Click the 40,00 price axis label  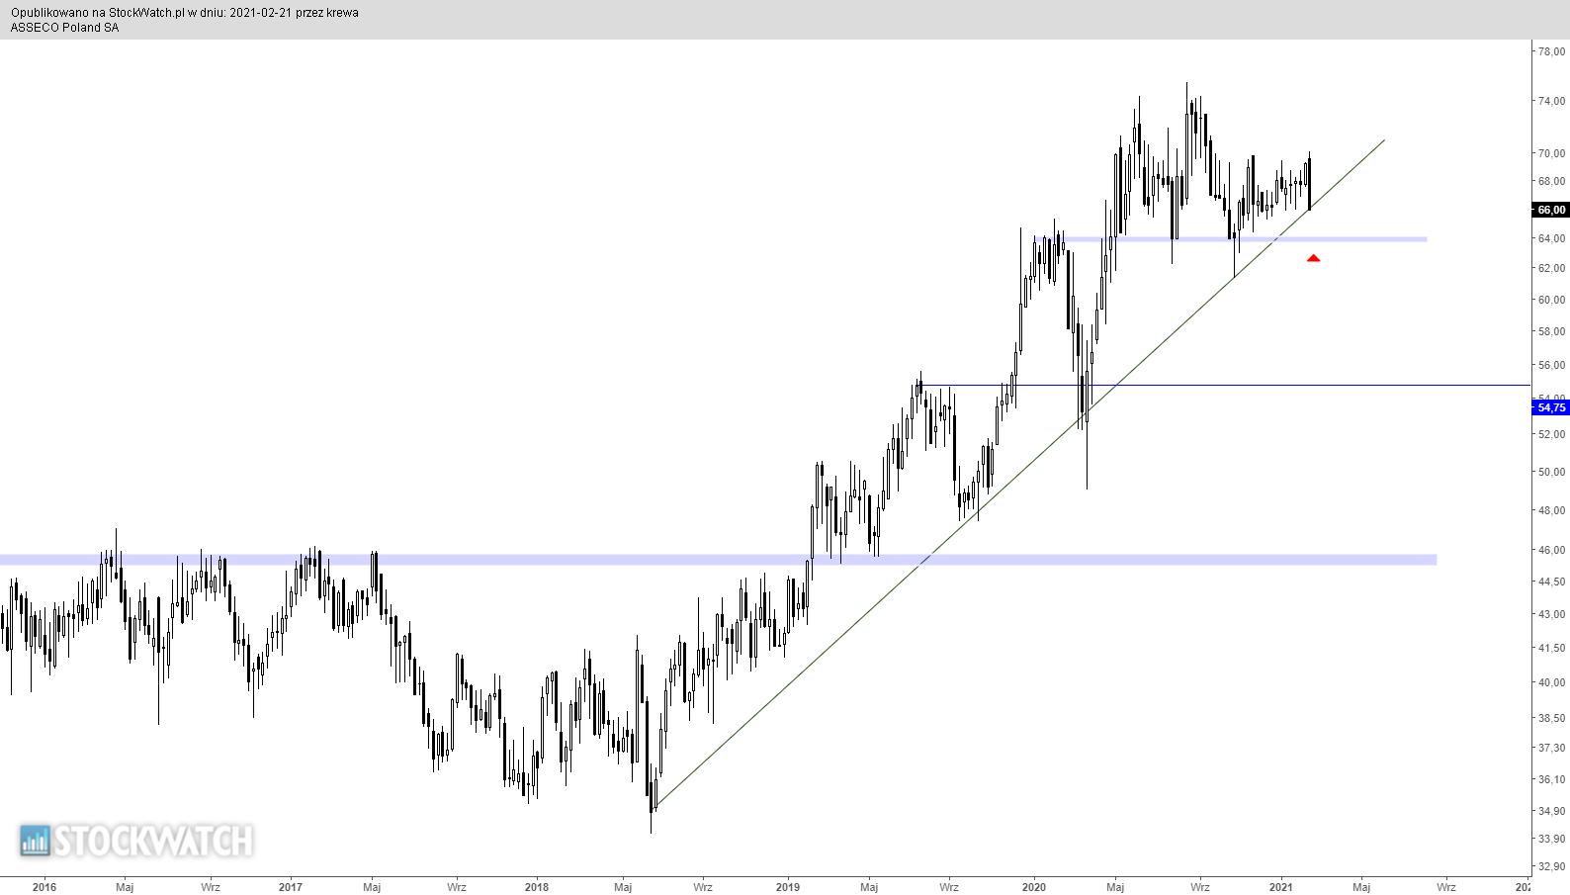coord(1551,682)
